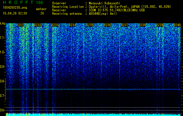Click the Ovserver field label
The image size is (183, 116).
tap(59, 3)
